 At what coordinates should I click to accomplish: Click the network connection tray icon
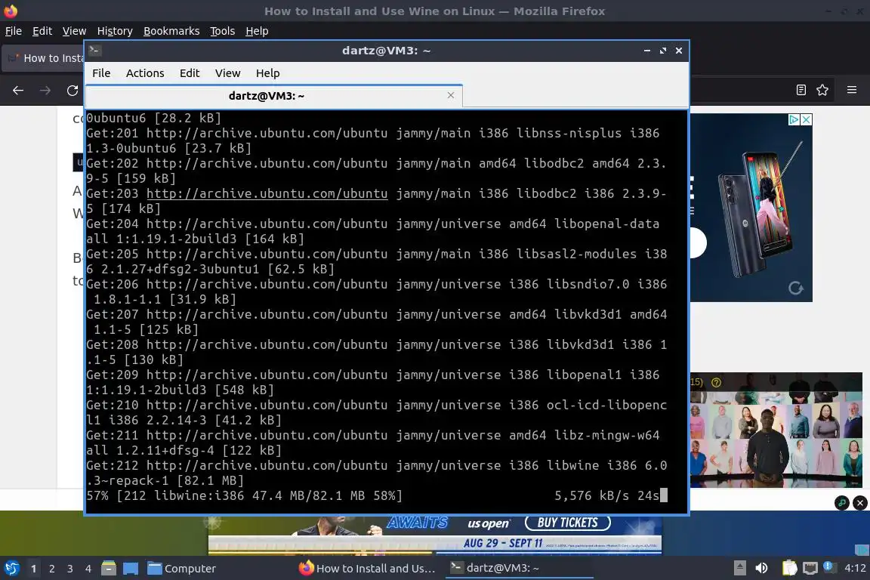[x=810, y=568]
